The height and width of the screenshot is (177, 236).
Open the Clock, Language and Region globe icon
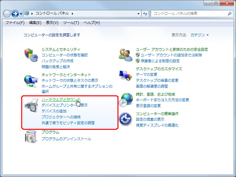(126, 100)
